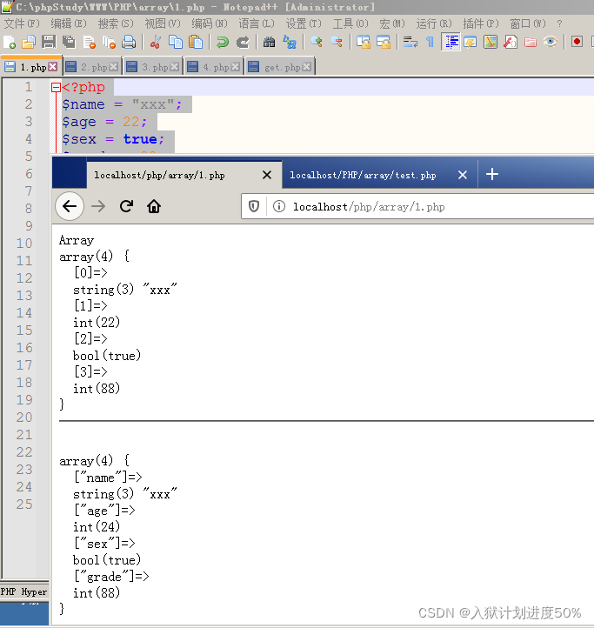594x628 pixels.
Task: Toggle Show All Characters pilcrow icon
Action: click(430, 42)
